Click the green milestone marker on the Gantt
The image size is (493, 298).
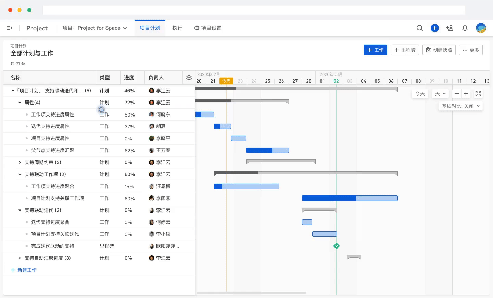coord(337,246)
